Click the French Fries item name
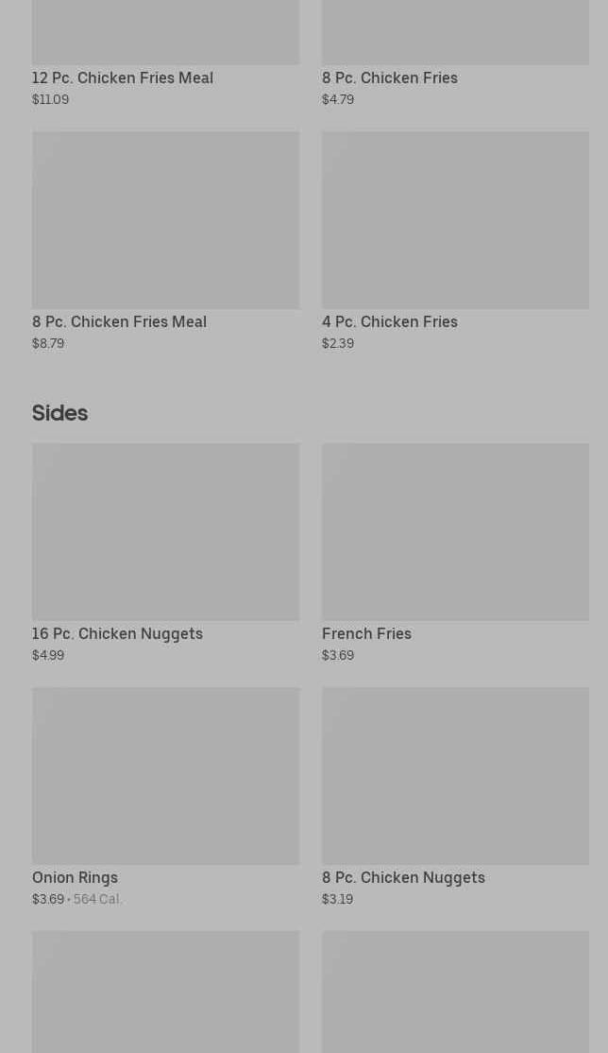 (366, 633)
